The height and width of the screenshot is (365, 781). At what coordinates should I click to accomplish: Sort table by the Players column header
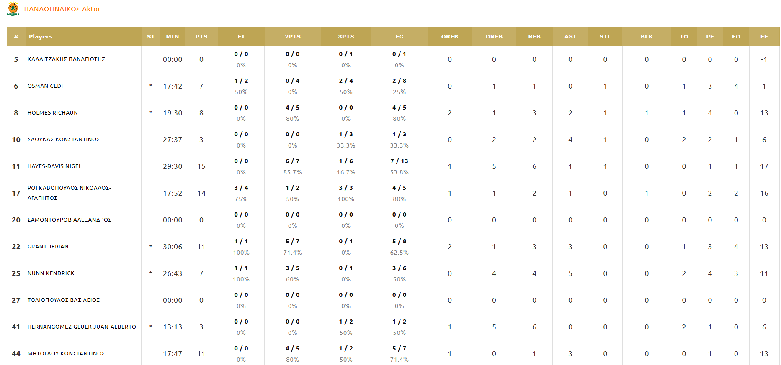tap(41, 37)
